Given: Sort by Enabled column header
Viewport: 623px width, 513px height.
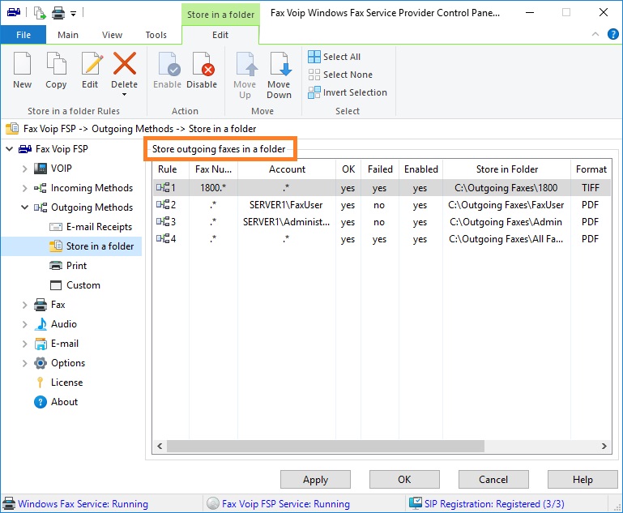Looking at the screenshot, I should pyautogui.click(x=420, y=169).
